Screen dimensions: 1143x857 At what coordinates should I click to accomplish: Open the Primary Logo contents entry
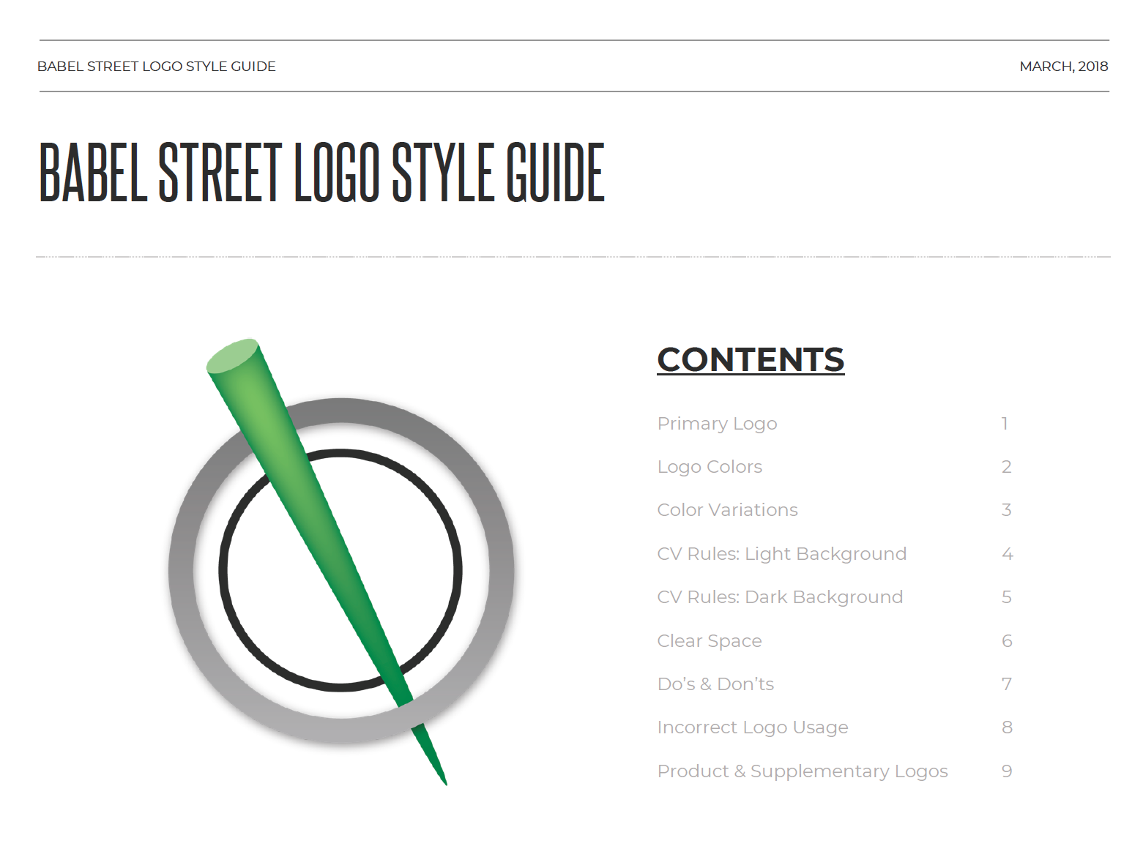pos(717,424)
